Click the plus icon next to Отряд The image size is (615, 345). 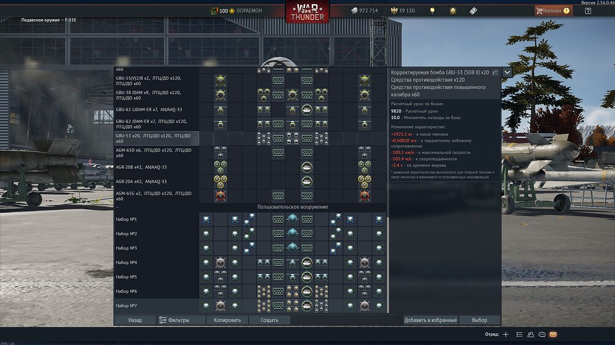[506, 335]
